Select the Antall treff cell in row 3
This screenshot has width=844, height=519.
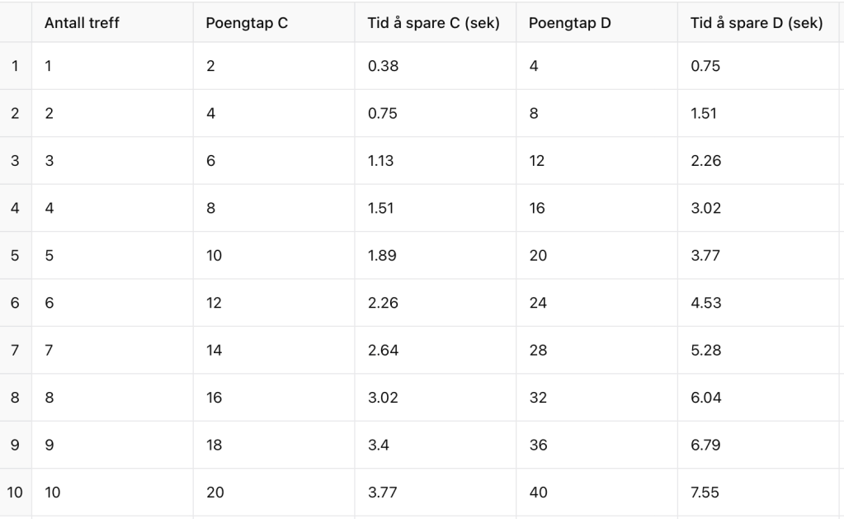[49, 161]
